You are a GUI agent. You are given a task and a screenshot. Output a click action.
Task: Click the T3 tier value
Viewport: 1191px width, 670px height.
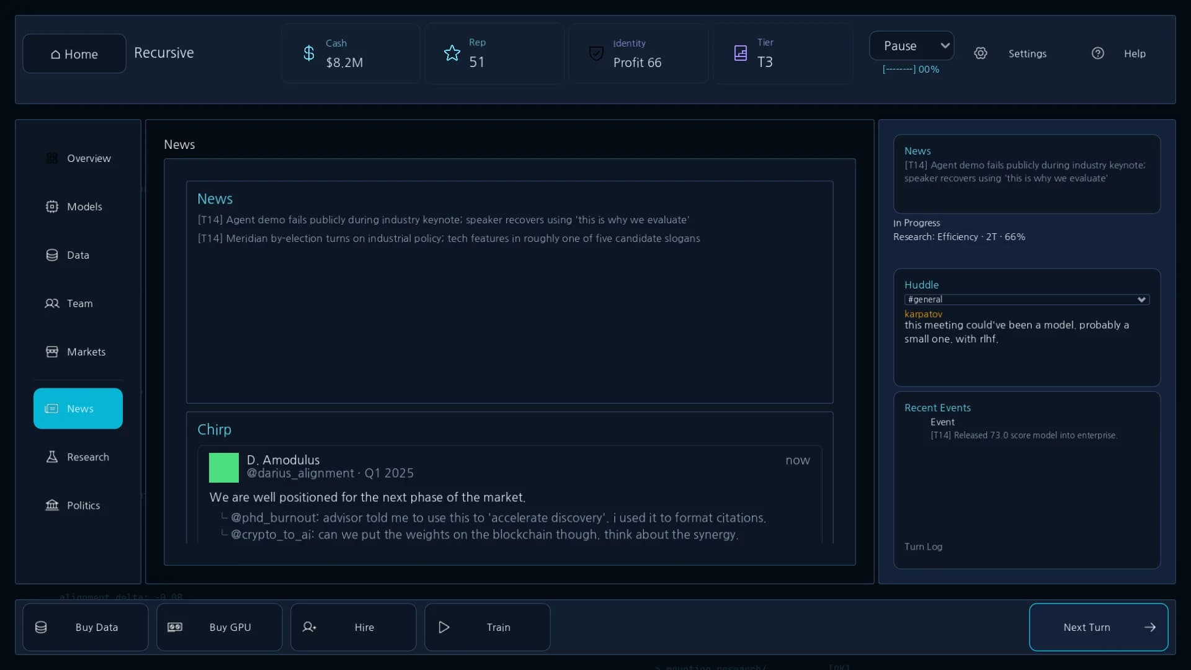(765, 62)
